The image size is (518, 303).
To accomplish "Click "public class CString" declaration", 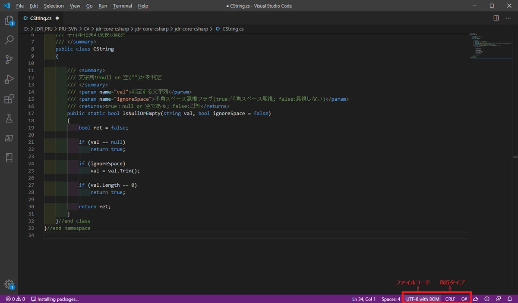I will [x=85, y=49].
